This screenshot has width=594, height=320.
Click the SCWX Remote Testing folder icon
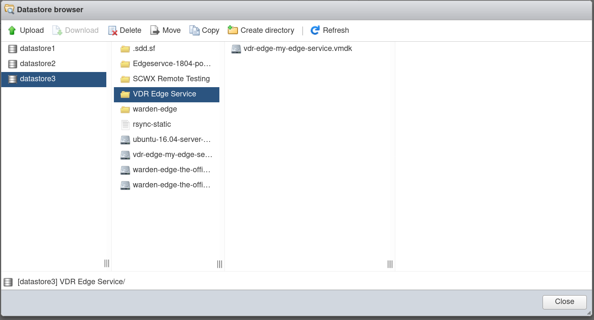pos(125,79)
